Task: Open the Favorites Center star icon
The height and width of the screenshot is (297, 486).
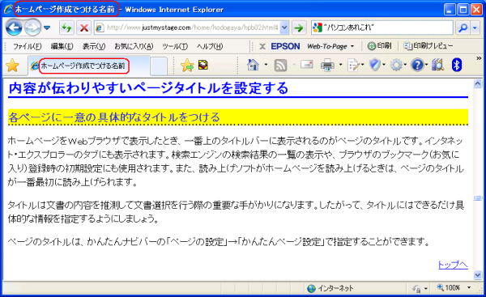Action: click(x=12, y=66)
